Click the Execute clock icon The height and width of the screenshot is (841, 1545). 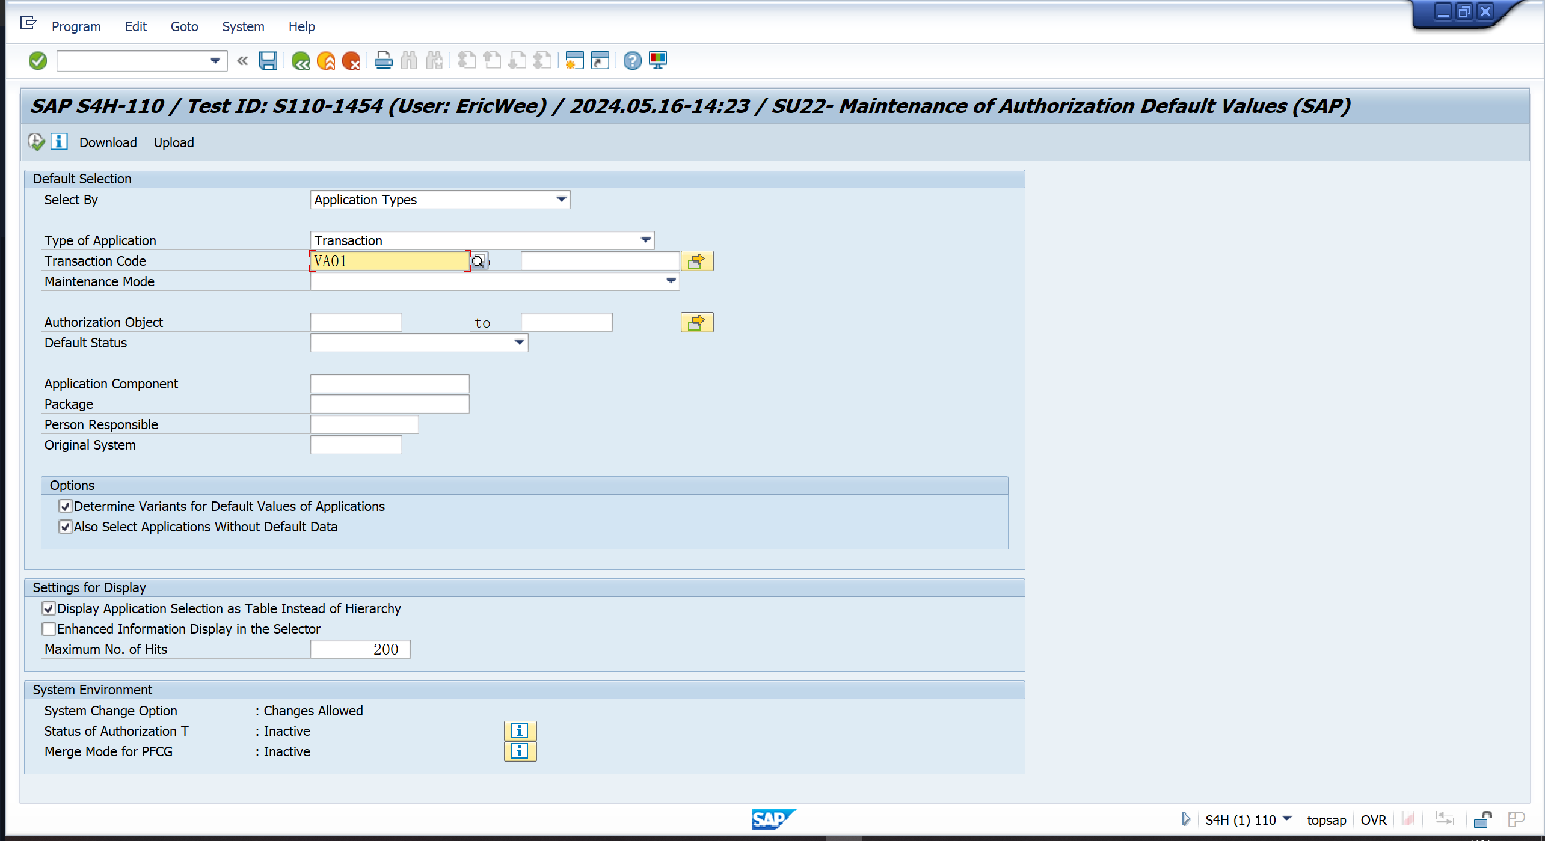35,142
